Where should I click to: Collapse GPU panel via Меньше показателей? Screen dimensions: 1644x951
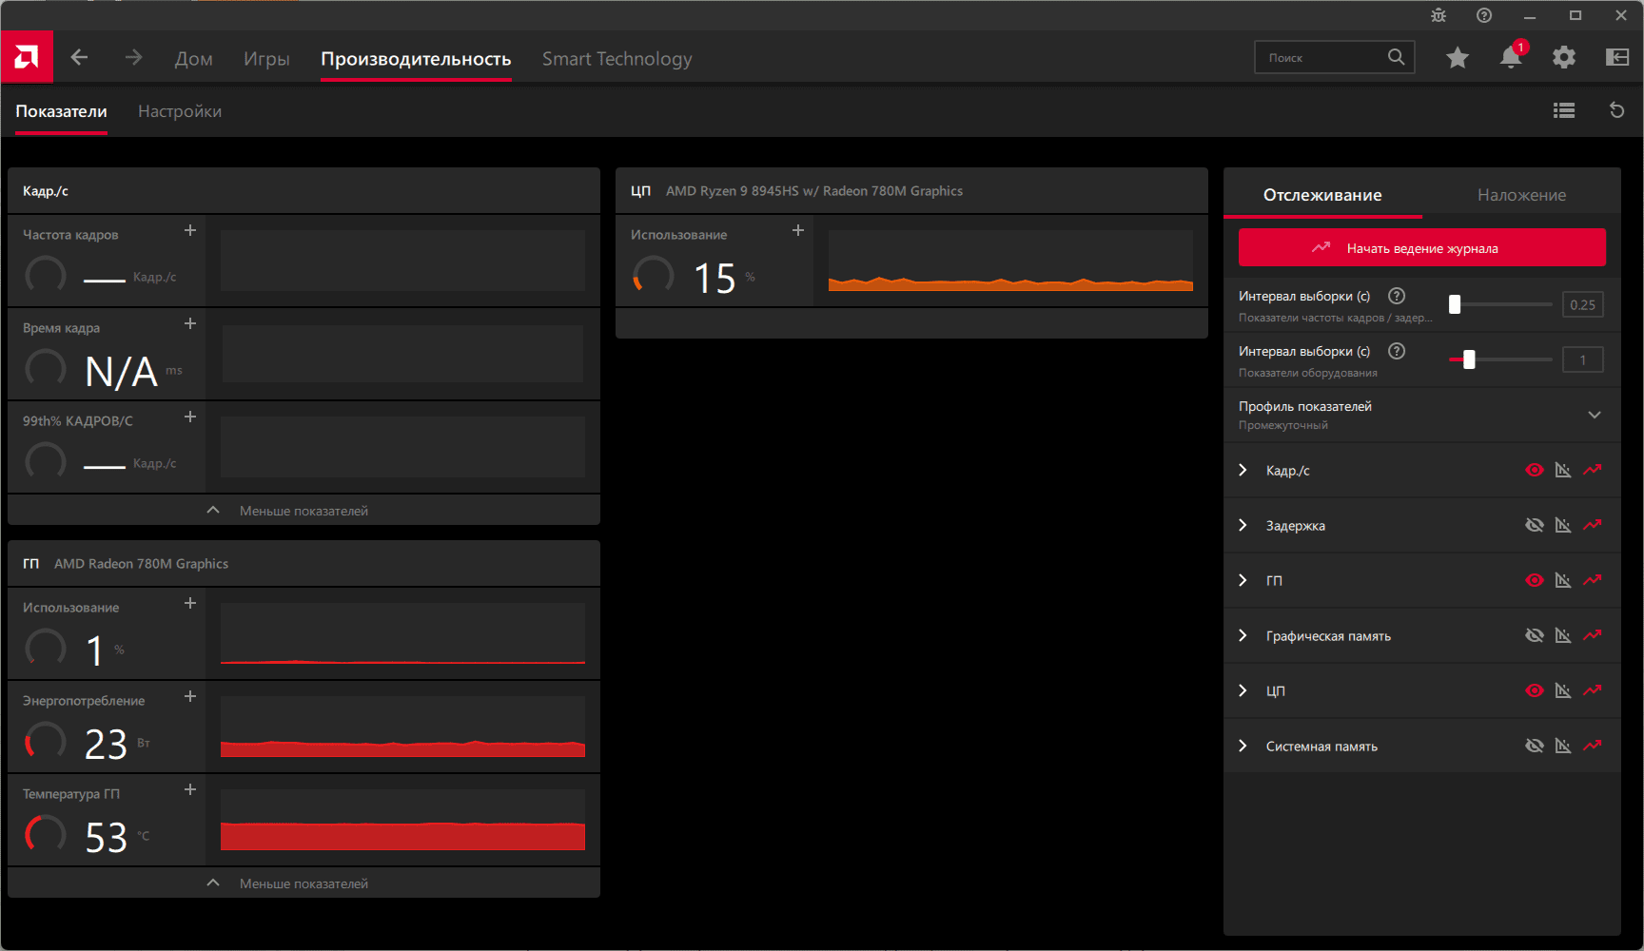point(303,883)
